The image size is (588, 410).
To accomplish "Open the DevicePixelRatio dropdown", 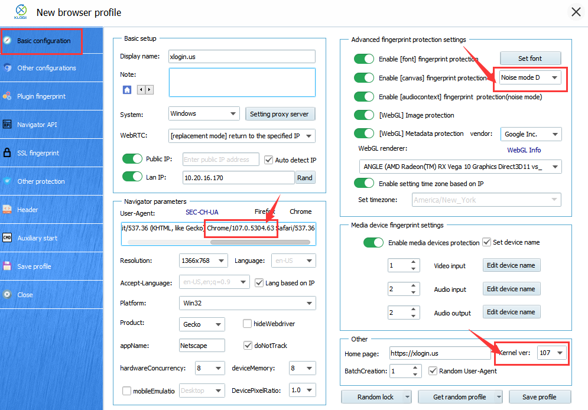I will tap(302, 390).
